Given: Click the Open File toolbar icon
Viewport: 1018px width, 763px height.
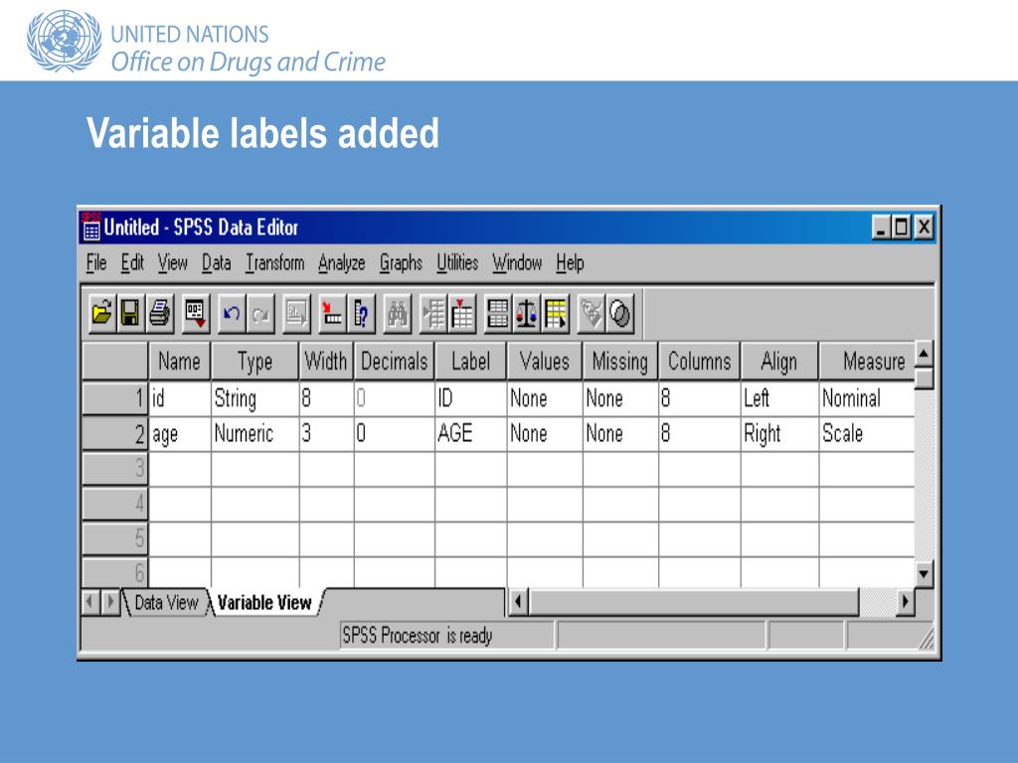Looking at the screenshot, I should point(102,315).
